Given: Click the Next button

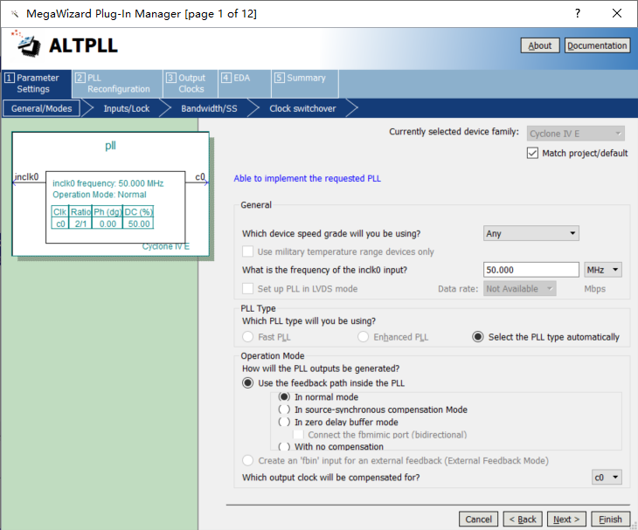Looking at the screenshot, I should (566, 519).
